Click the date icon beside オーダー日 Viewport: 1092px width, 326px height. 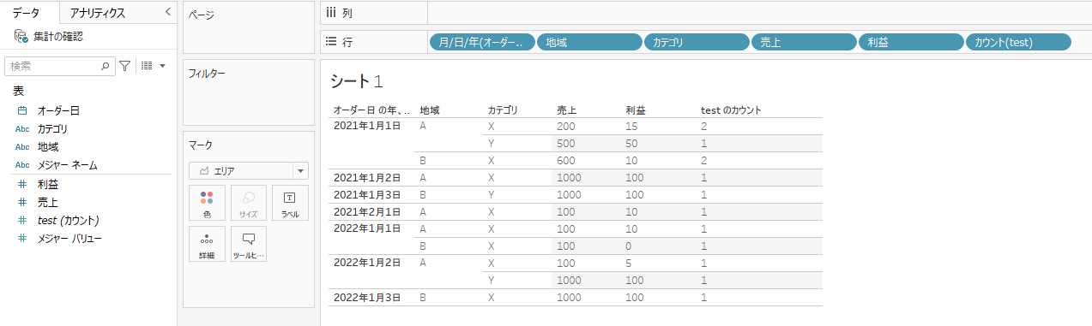pyautogui.click(x=21, y=110)
